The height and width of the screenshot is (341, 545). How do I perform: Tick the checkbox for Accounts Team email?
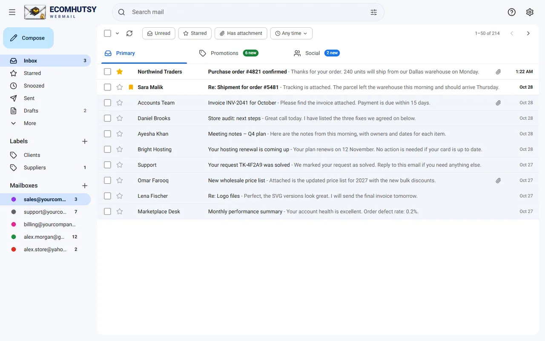click(107, 103)
